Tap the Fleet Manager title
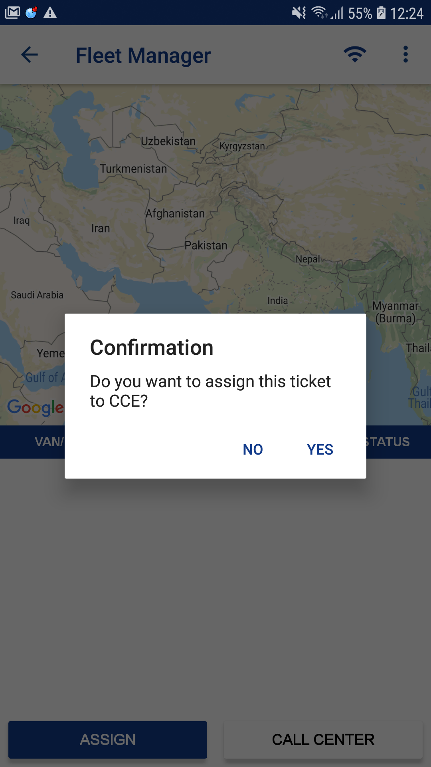The width and height of the screenshot is (431, 767). [143, 56]
